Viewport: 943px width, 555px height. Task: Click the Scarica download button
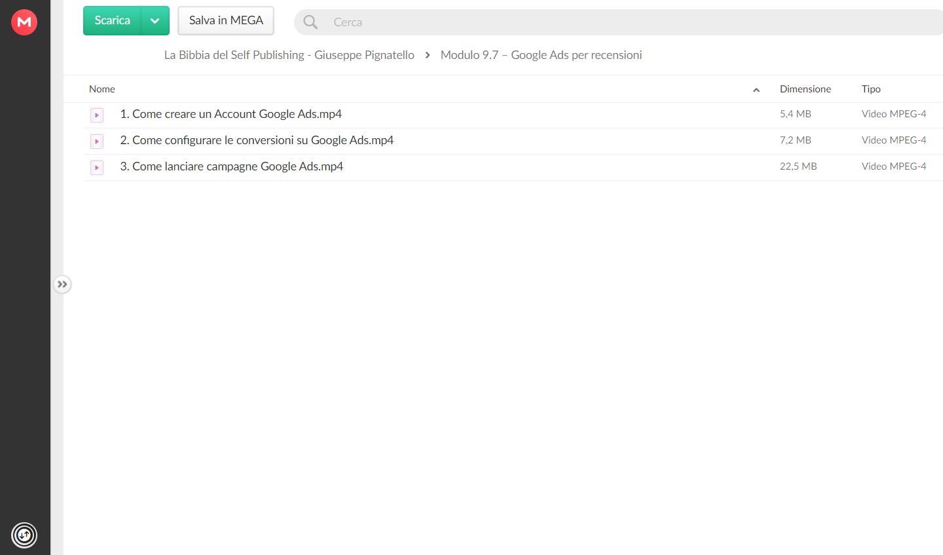[x=112, y=21]
